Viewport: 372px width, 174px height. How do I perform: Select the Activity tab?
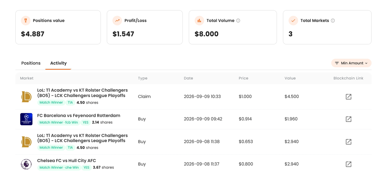pos(58,63)
